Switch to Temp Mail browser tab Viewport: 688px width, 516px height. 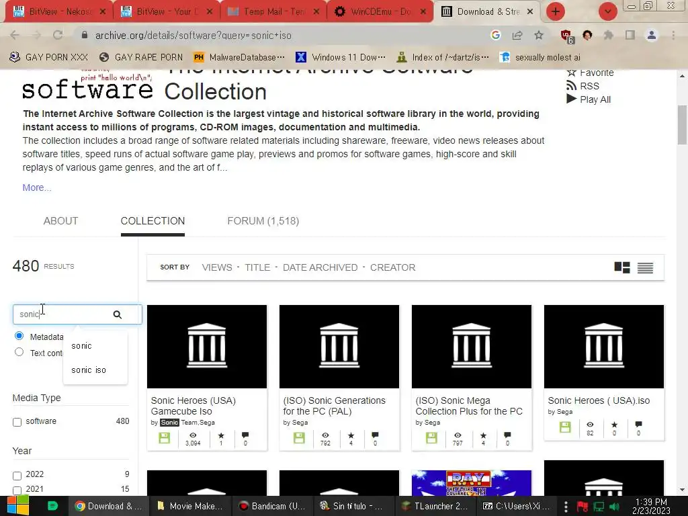273,11
